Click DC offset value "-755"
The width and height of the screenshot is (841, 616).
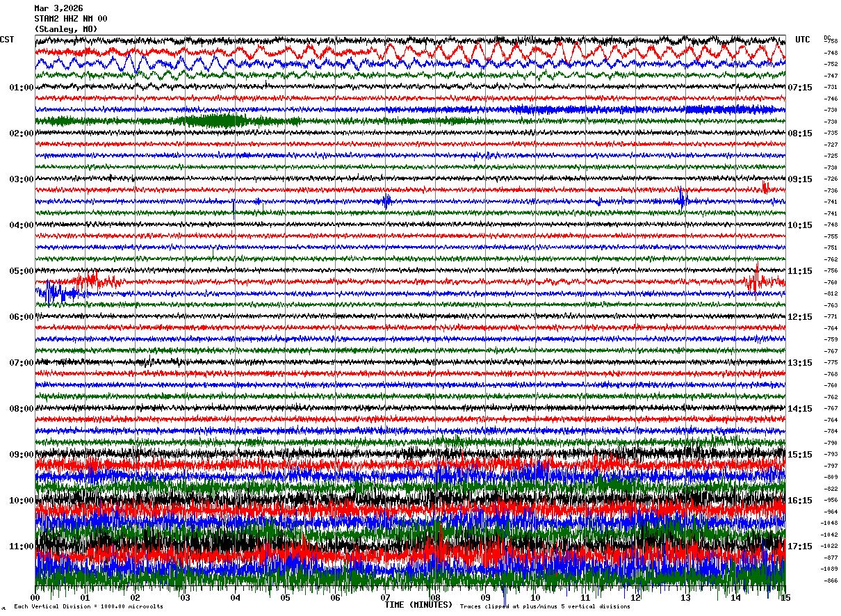831,236
